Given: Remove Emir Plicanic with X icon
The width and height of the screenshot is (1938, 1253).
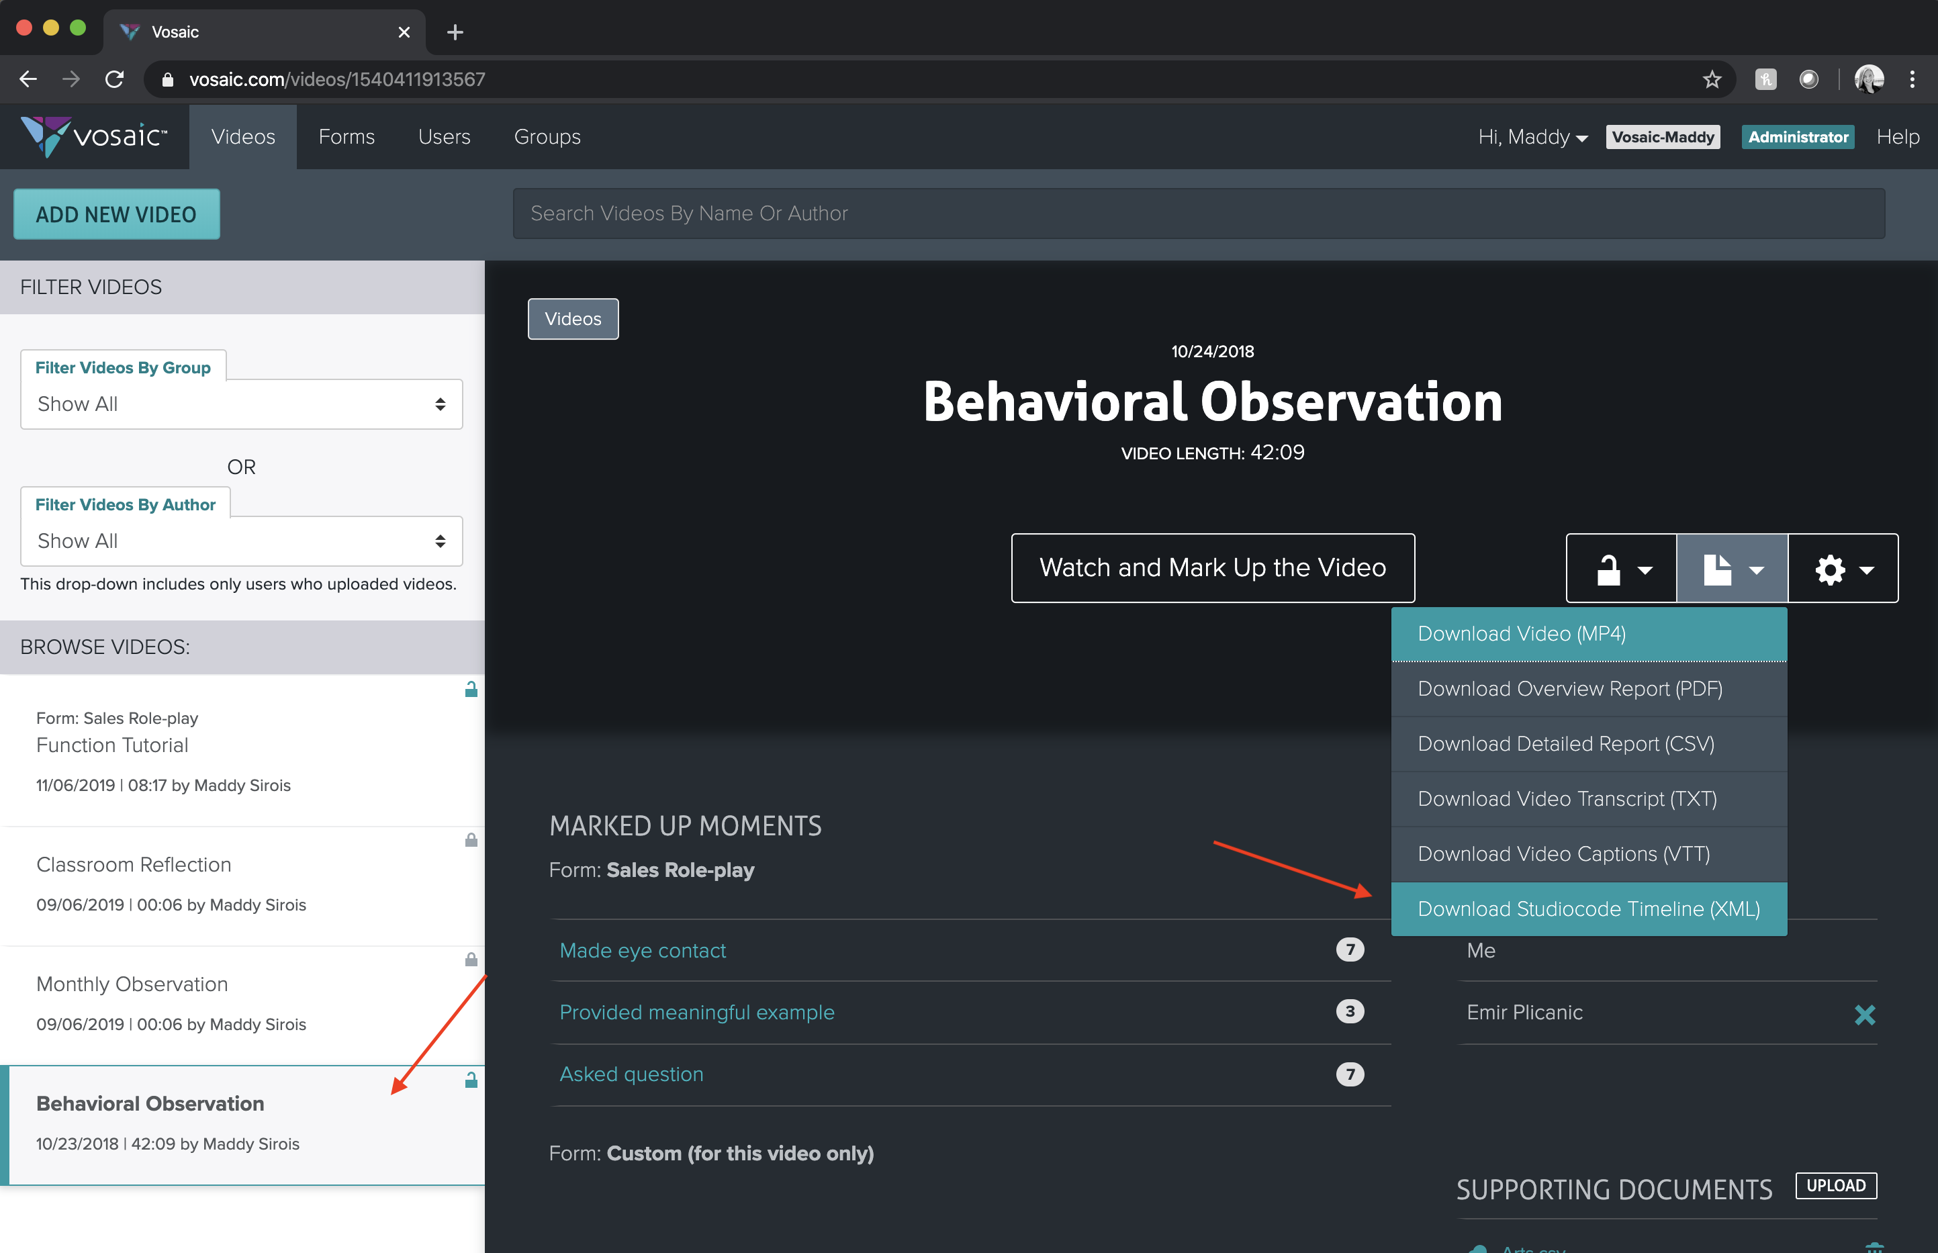Looking at the screenshot, I should click(x=1864, y=1014).
